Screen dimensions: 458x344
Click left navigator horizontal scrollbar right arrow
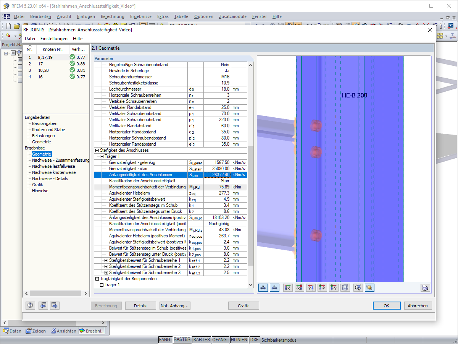[x=85, y=293]
